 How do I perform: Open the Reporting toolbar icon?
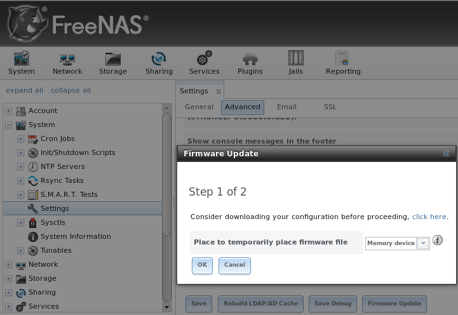click(x=343, y=63)
